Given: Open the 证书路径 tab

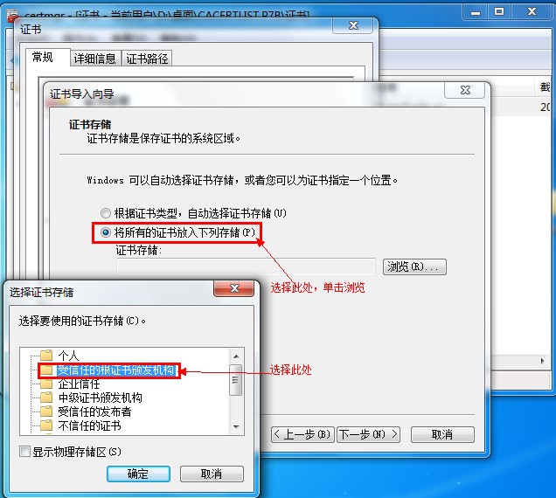Looking at the screenshot, I should [147, 59].
